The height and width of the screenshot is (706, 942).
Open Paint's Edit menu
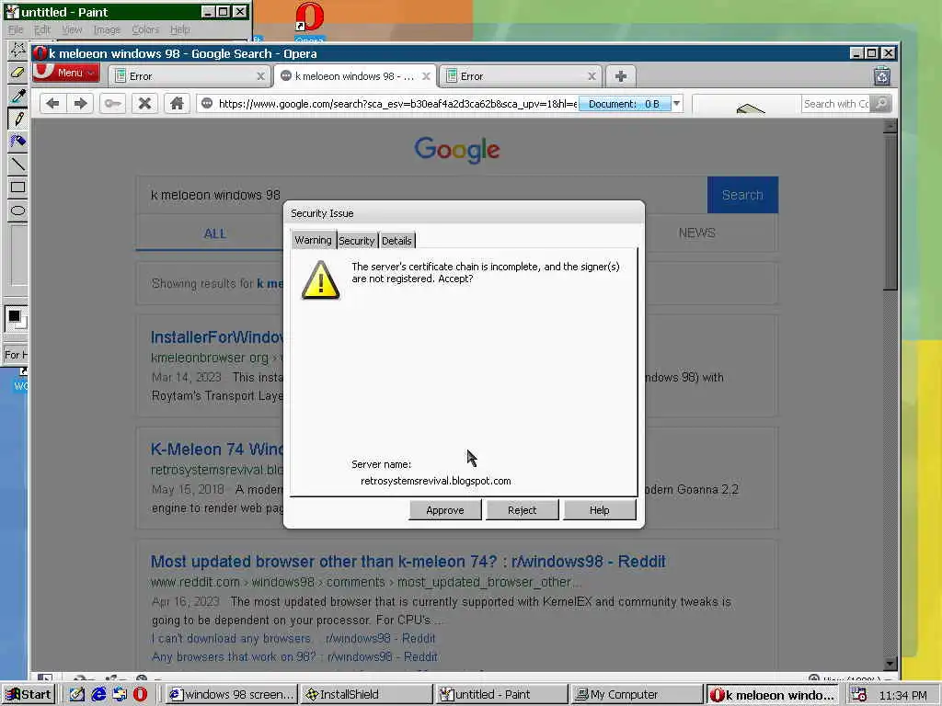pos(42,29)
